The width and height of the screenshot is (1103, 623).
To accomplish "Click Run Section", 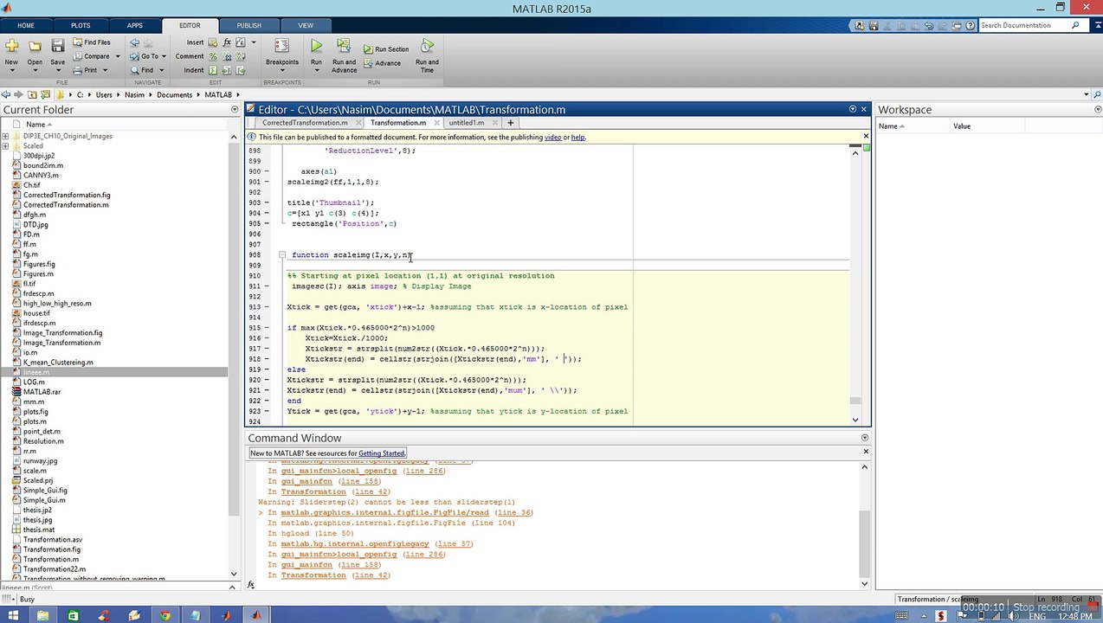I will pyautogui.click(x=386, y=49).
